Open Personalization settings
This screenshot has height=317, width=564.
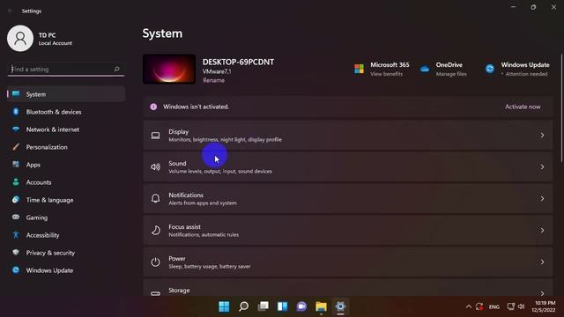pos(66,147)
